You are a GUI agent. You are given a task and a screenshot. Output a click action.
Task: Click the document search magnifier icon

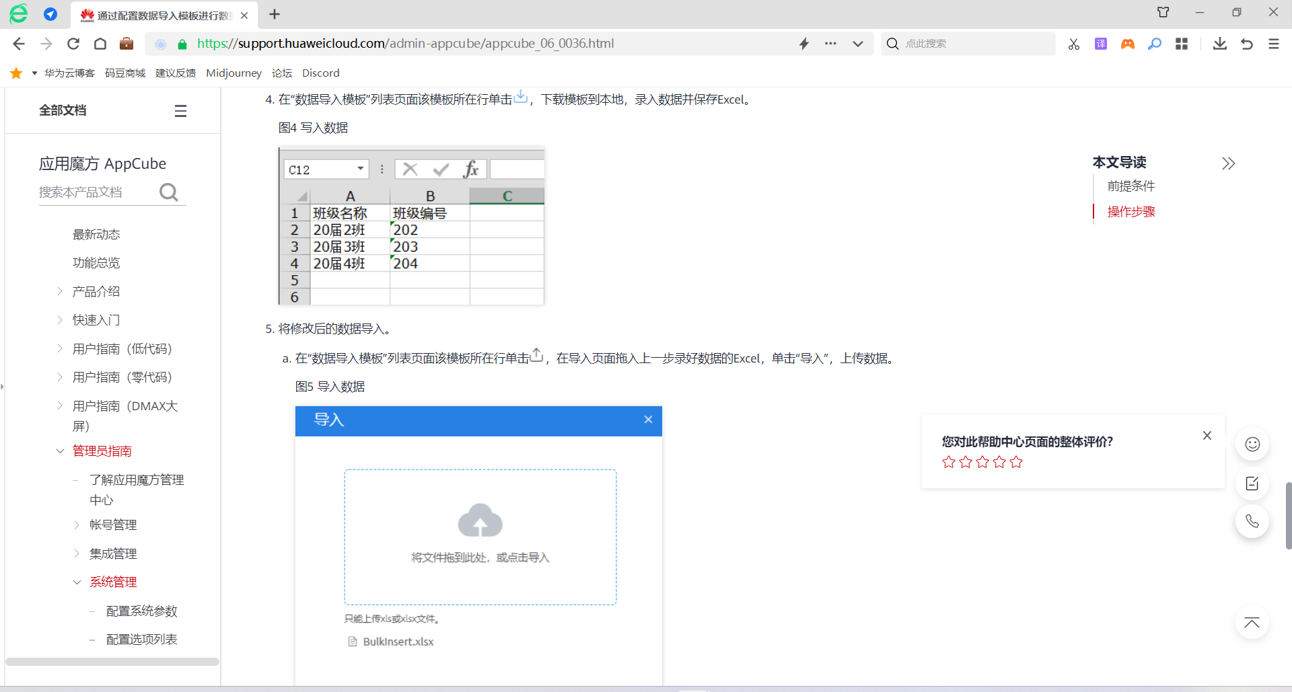pos(169,193)
